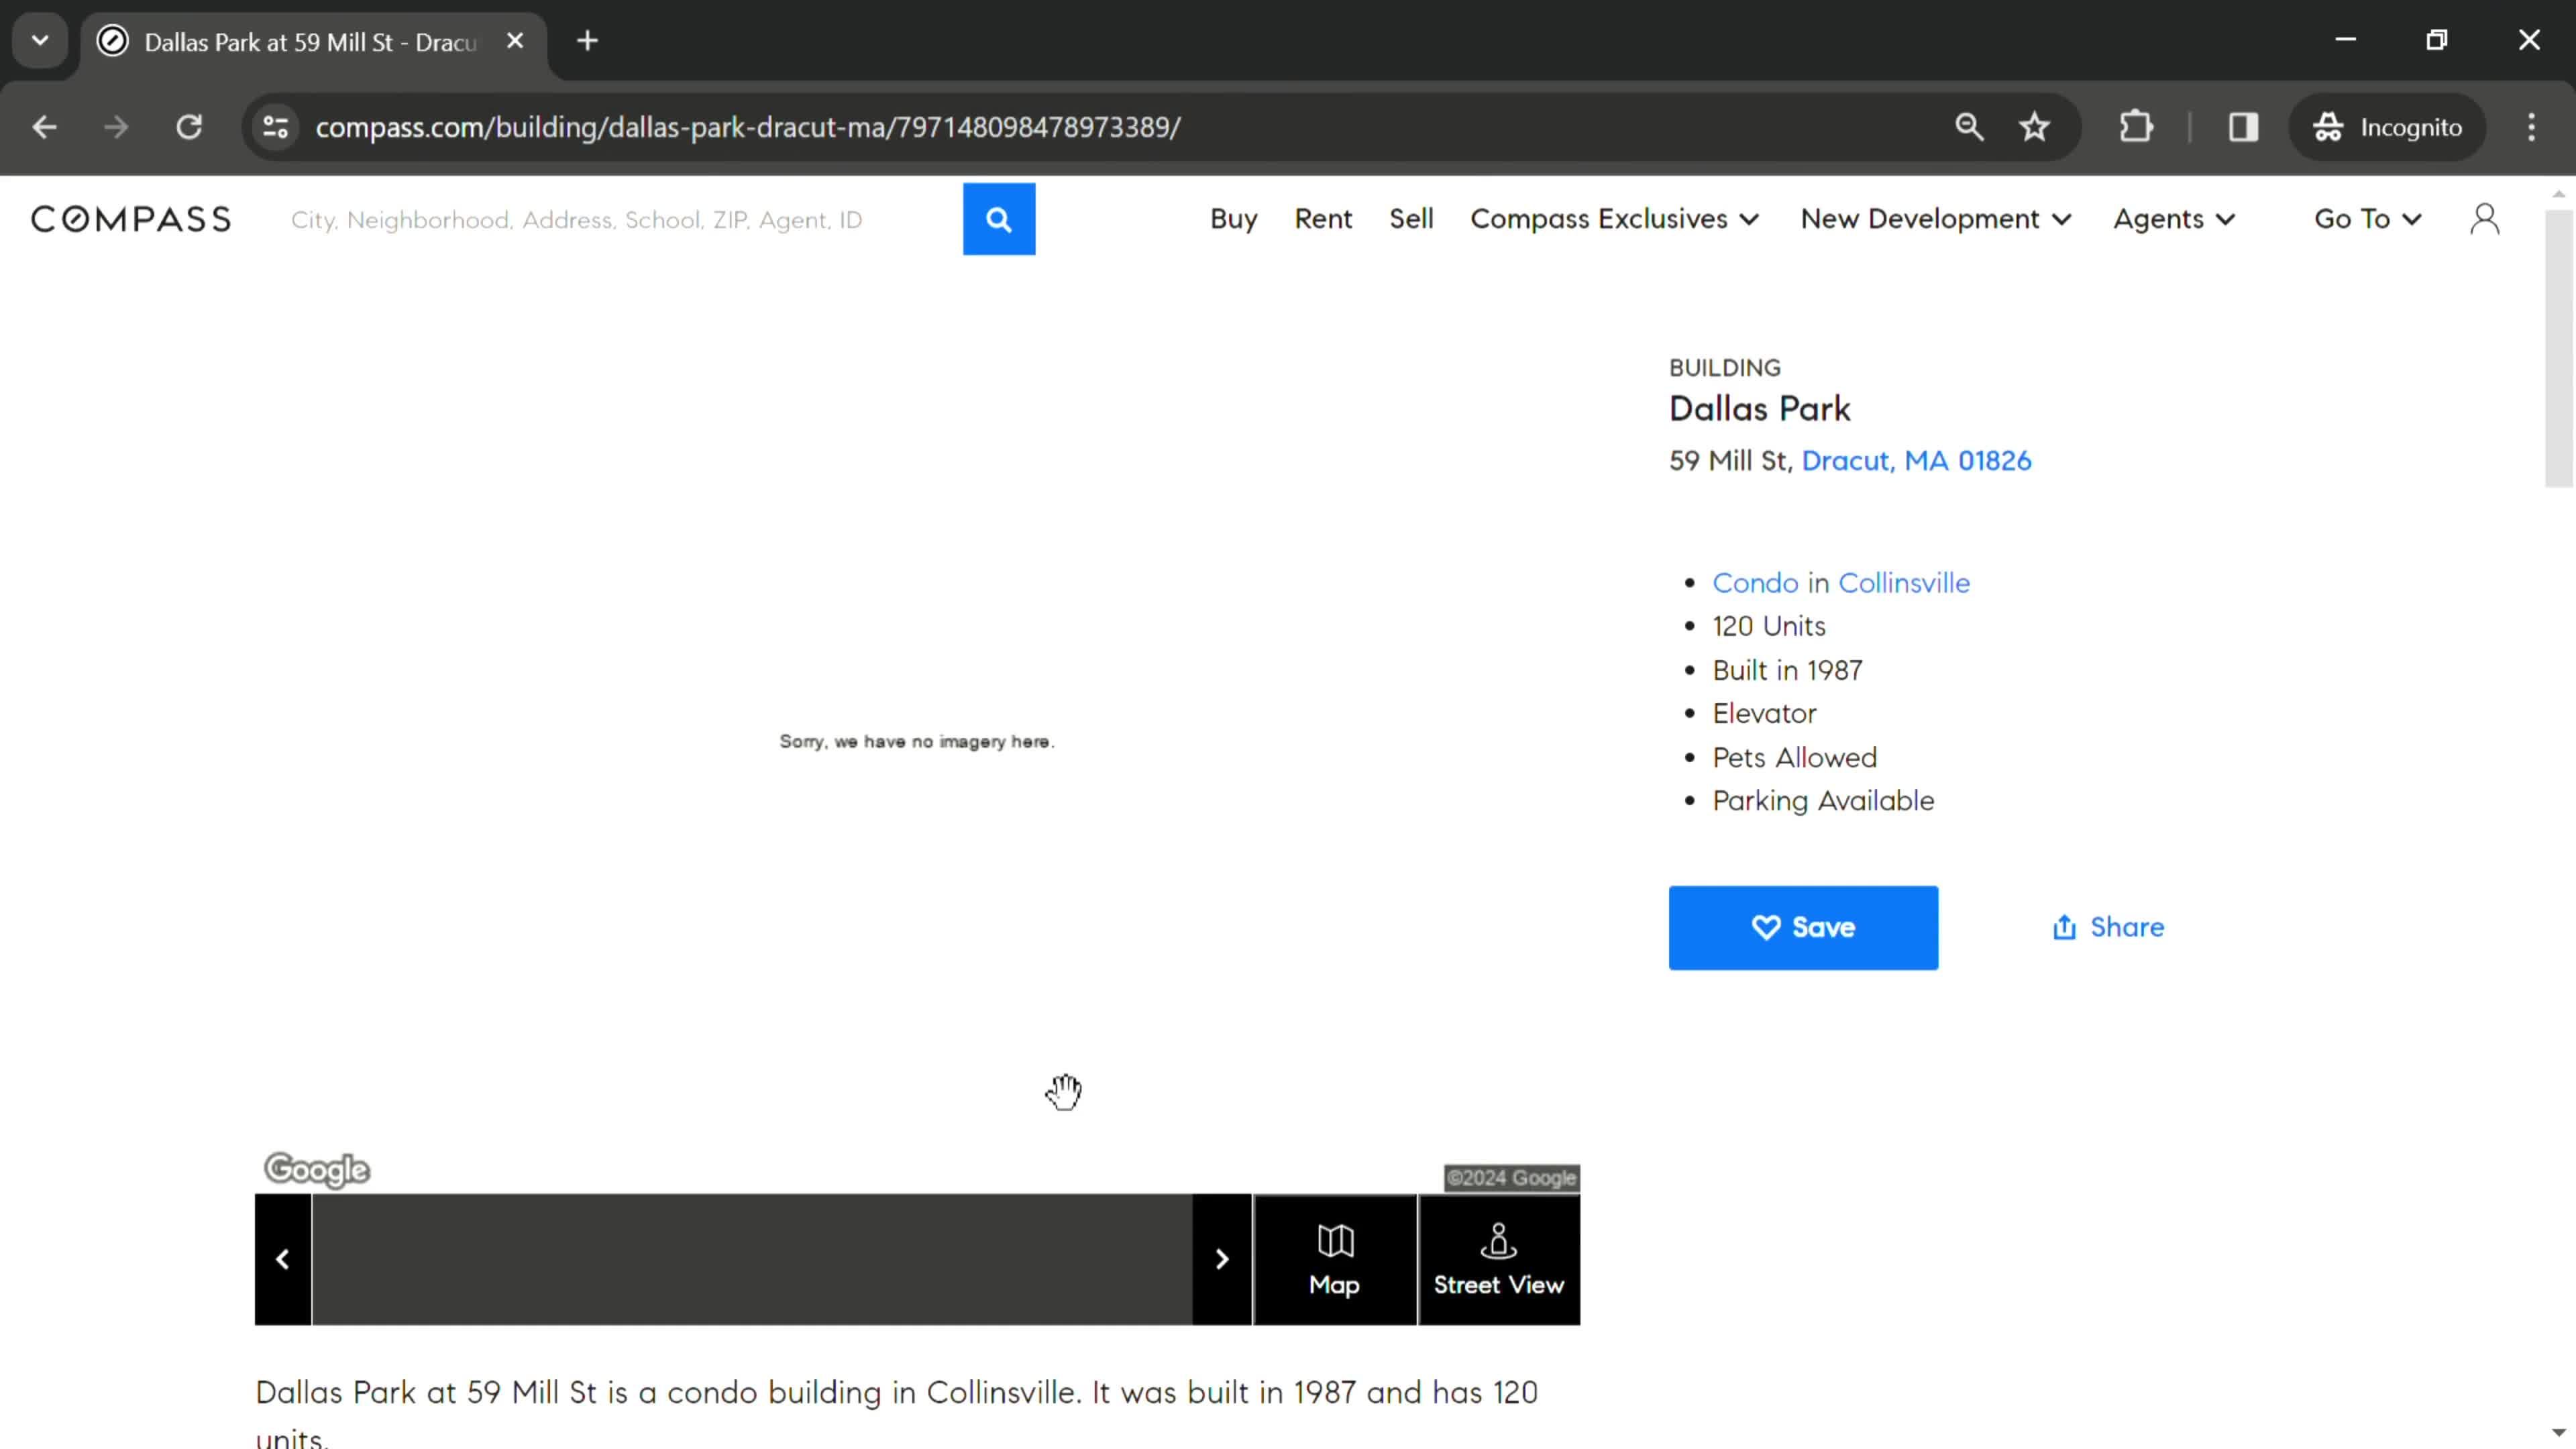2576x1449 pixels.
Task: Click the Compass logo
Action: point(131,219)
